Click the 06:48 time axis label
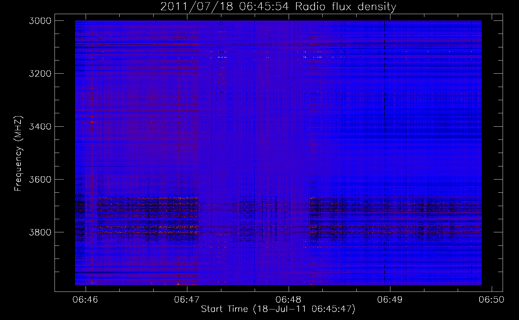The image size is (519, 320). pos(288,300)
